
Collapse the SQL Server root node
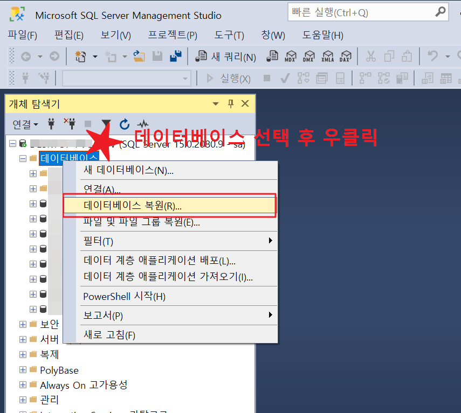[x=12, y=144]
